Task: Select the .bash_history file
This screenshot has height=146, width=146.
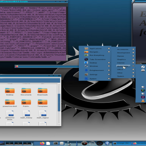Action: [x=26, y=114]
